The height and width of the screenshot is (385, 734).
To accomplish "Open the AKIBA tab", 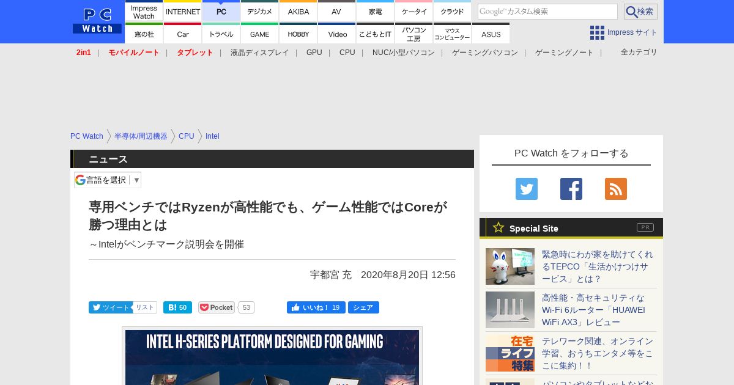I will click(x=298, y=11).
